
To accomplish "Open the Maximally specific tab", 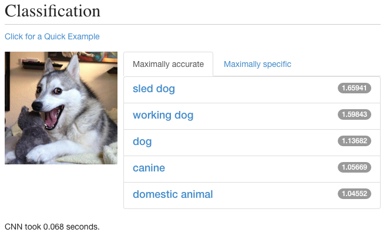I will [x=257, y=64].
